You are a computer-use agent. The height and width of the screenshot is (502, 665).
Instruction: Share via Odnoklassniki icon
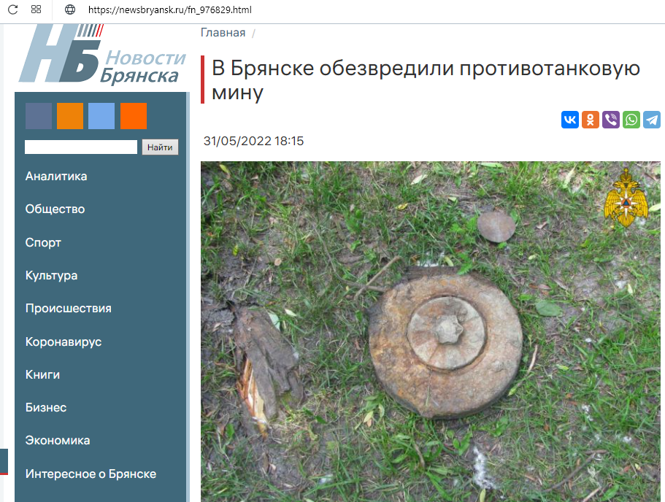point(590,120)
